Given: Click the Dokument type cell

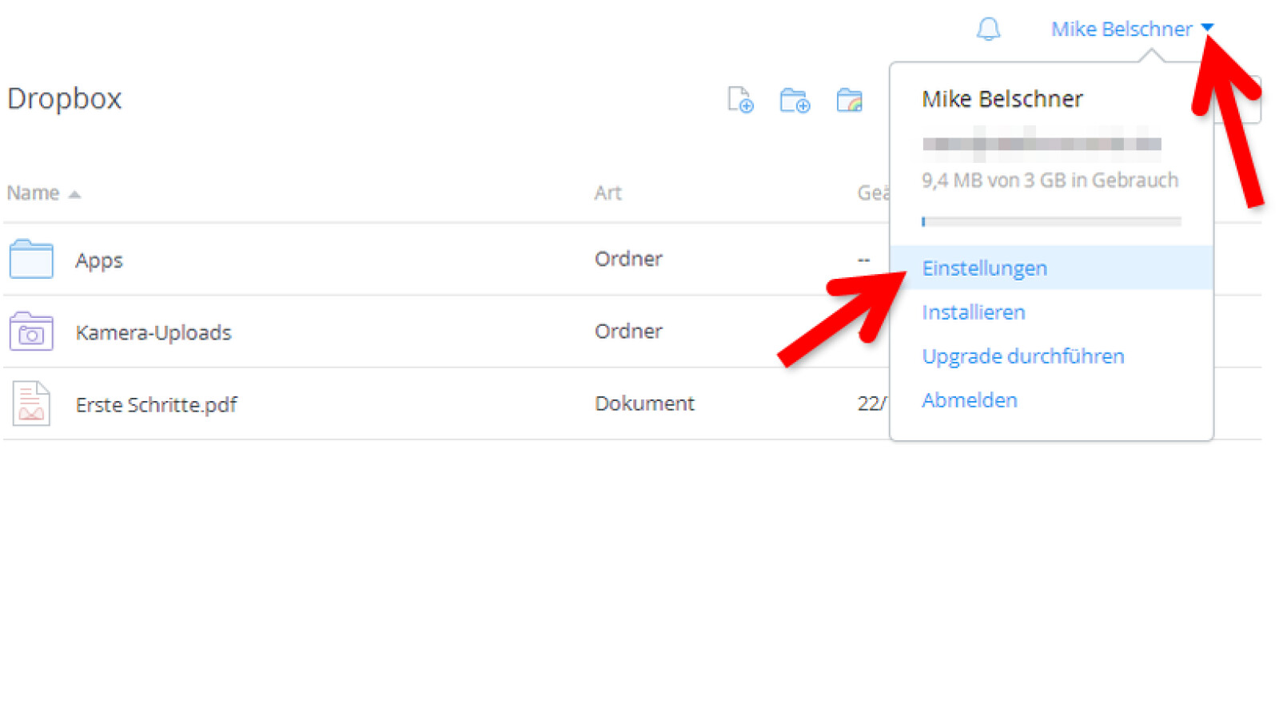Looking at the screenshot, I should (x=644, y=403).
